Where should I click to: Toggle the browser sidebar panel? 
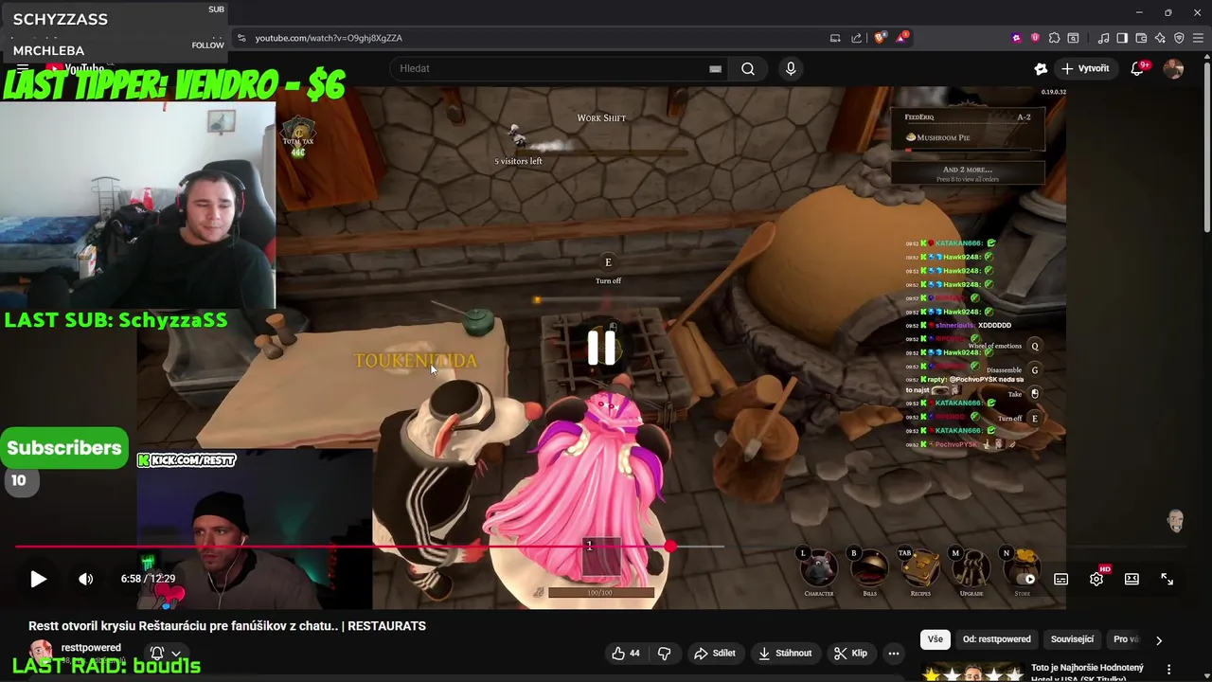coord(1122,38)
